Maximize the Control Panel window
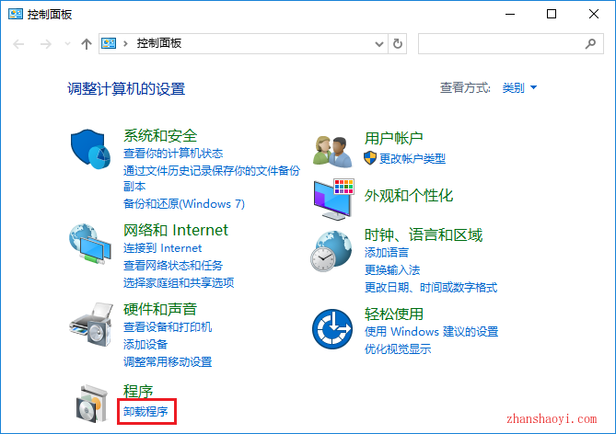616x434 pixels. point(552,14)
